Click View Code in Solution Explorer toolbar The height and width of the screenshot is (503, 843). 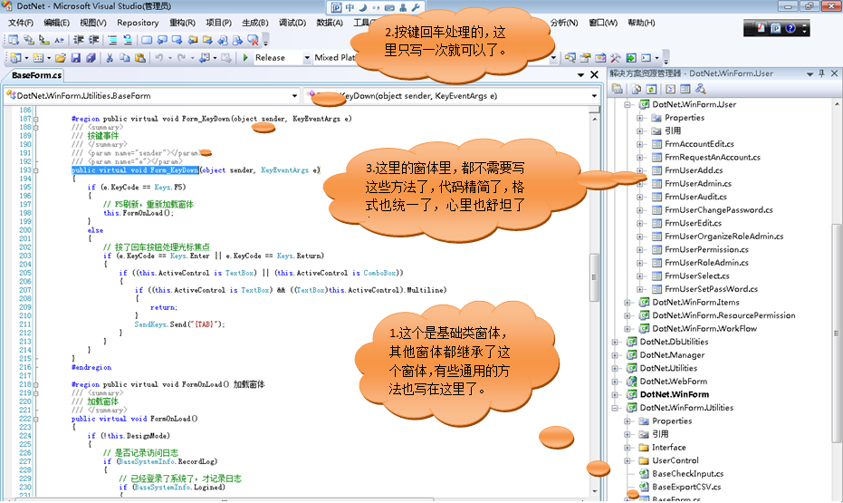click(670, 89)
